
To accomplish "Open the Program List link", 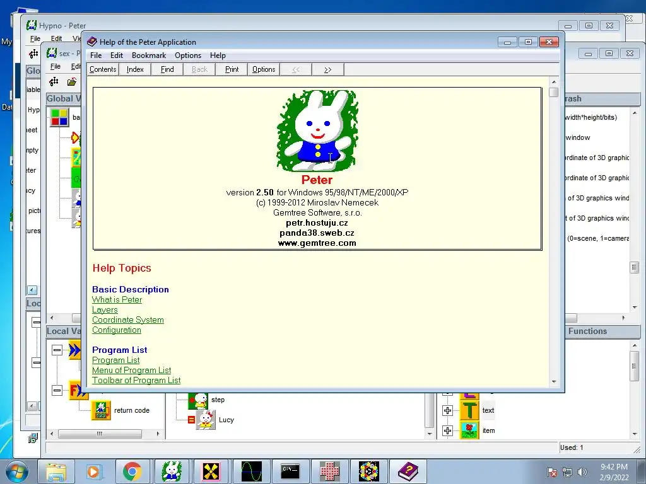I will [x=116, y=360].
